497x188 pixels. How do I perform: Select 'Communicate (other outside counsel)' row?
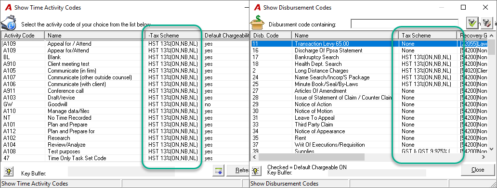pos(126,77)
